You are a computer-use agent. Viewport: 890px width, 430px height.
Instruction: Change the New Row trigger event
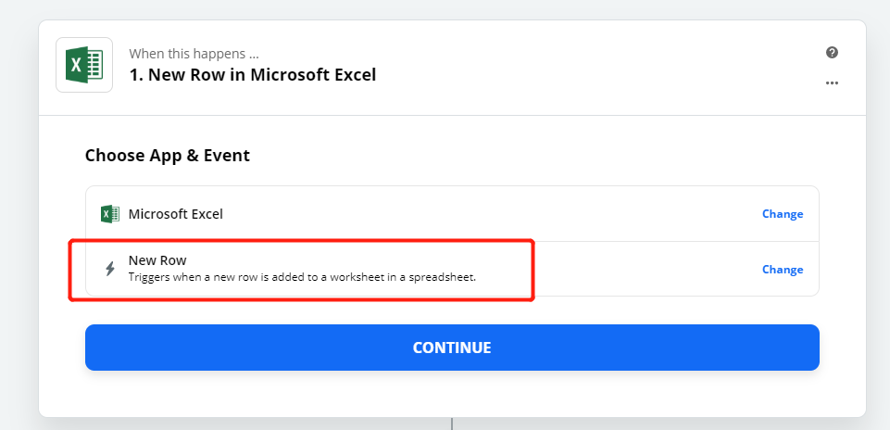tap(783, 270)
